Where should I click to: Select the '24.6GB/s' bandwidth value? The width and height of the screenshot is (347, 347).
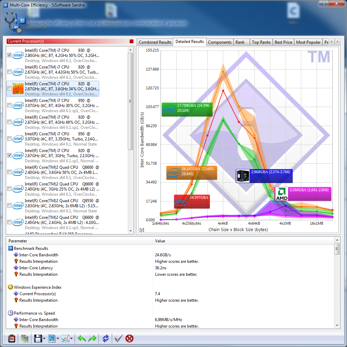tap(163, 255)
